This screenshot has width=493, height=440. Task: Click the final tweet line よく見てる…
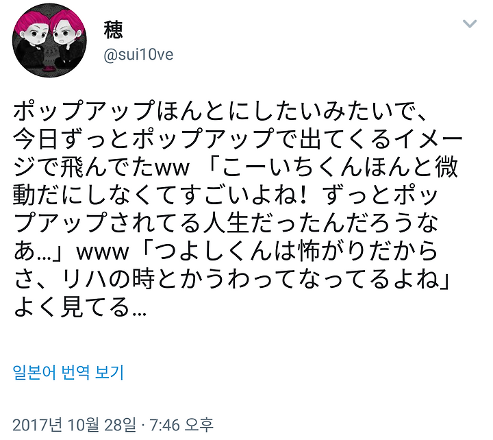(x=80, y=307)
